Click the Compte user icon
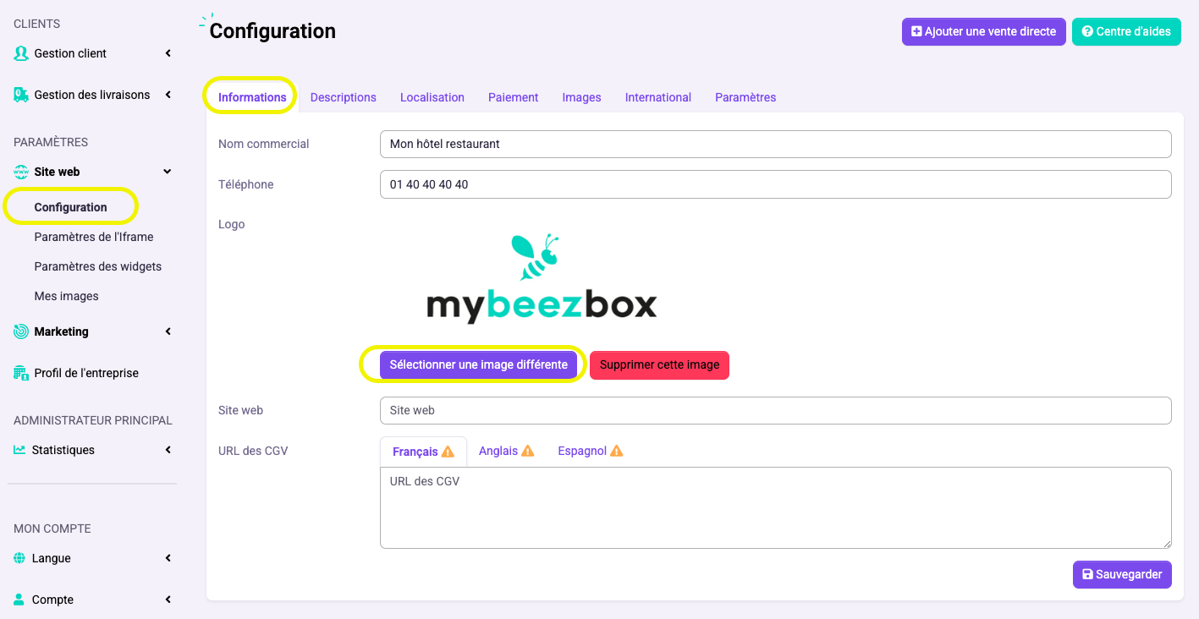The image size is (1199, 619). pos(19,600)
